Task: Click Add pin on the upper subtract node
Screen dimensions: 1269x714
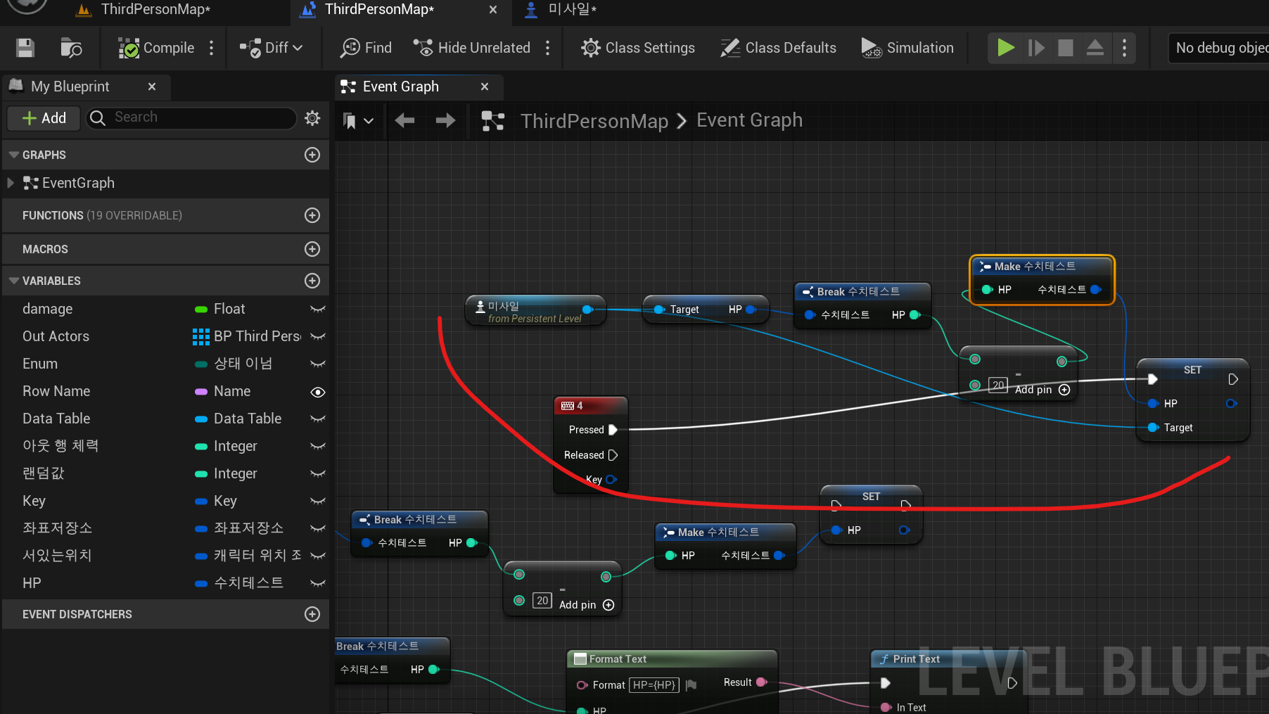Action: point(1042,390)
